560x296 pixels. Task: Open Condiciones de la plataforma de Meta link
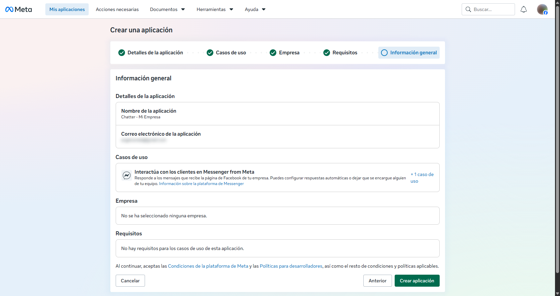[208, 266]
